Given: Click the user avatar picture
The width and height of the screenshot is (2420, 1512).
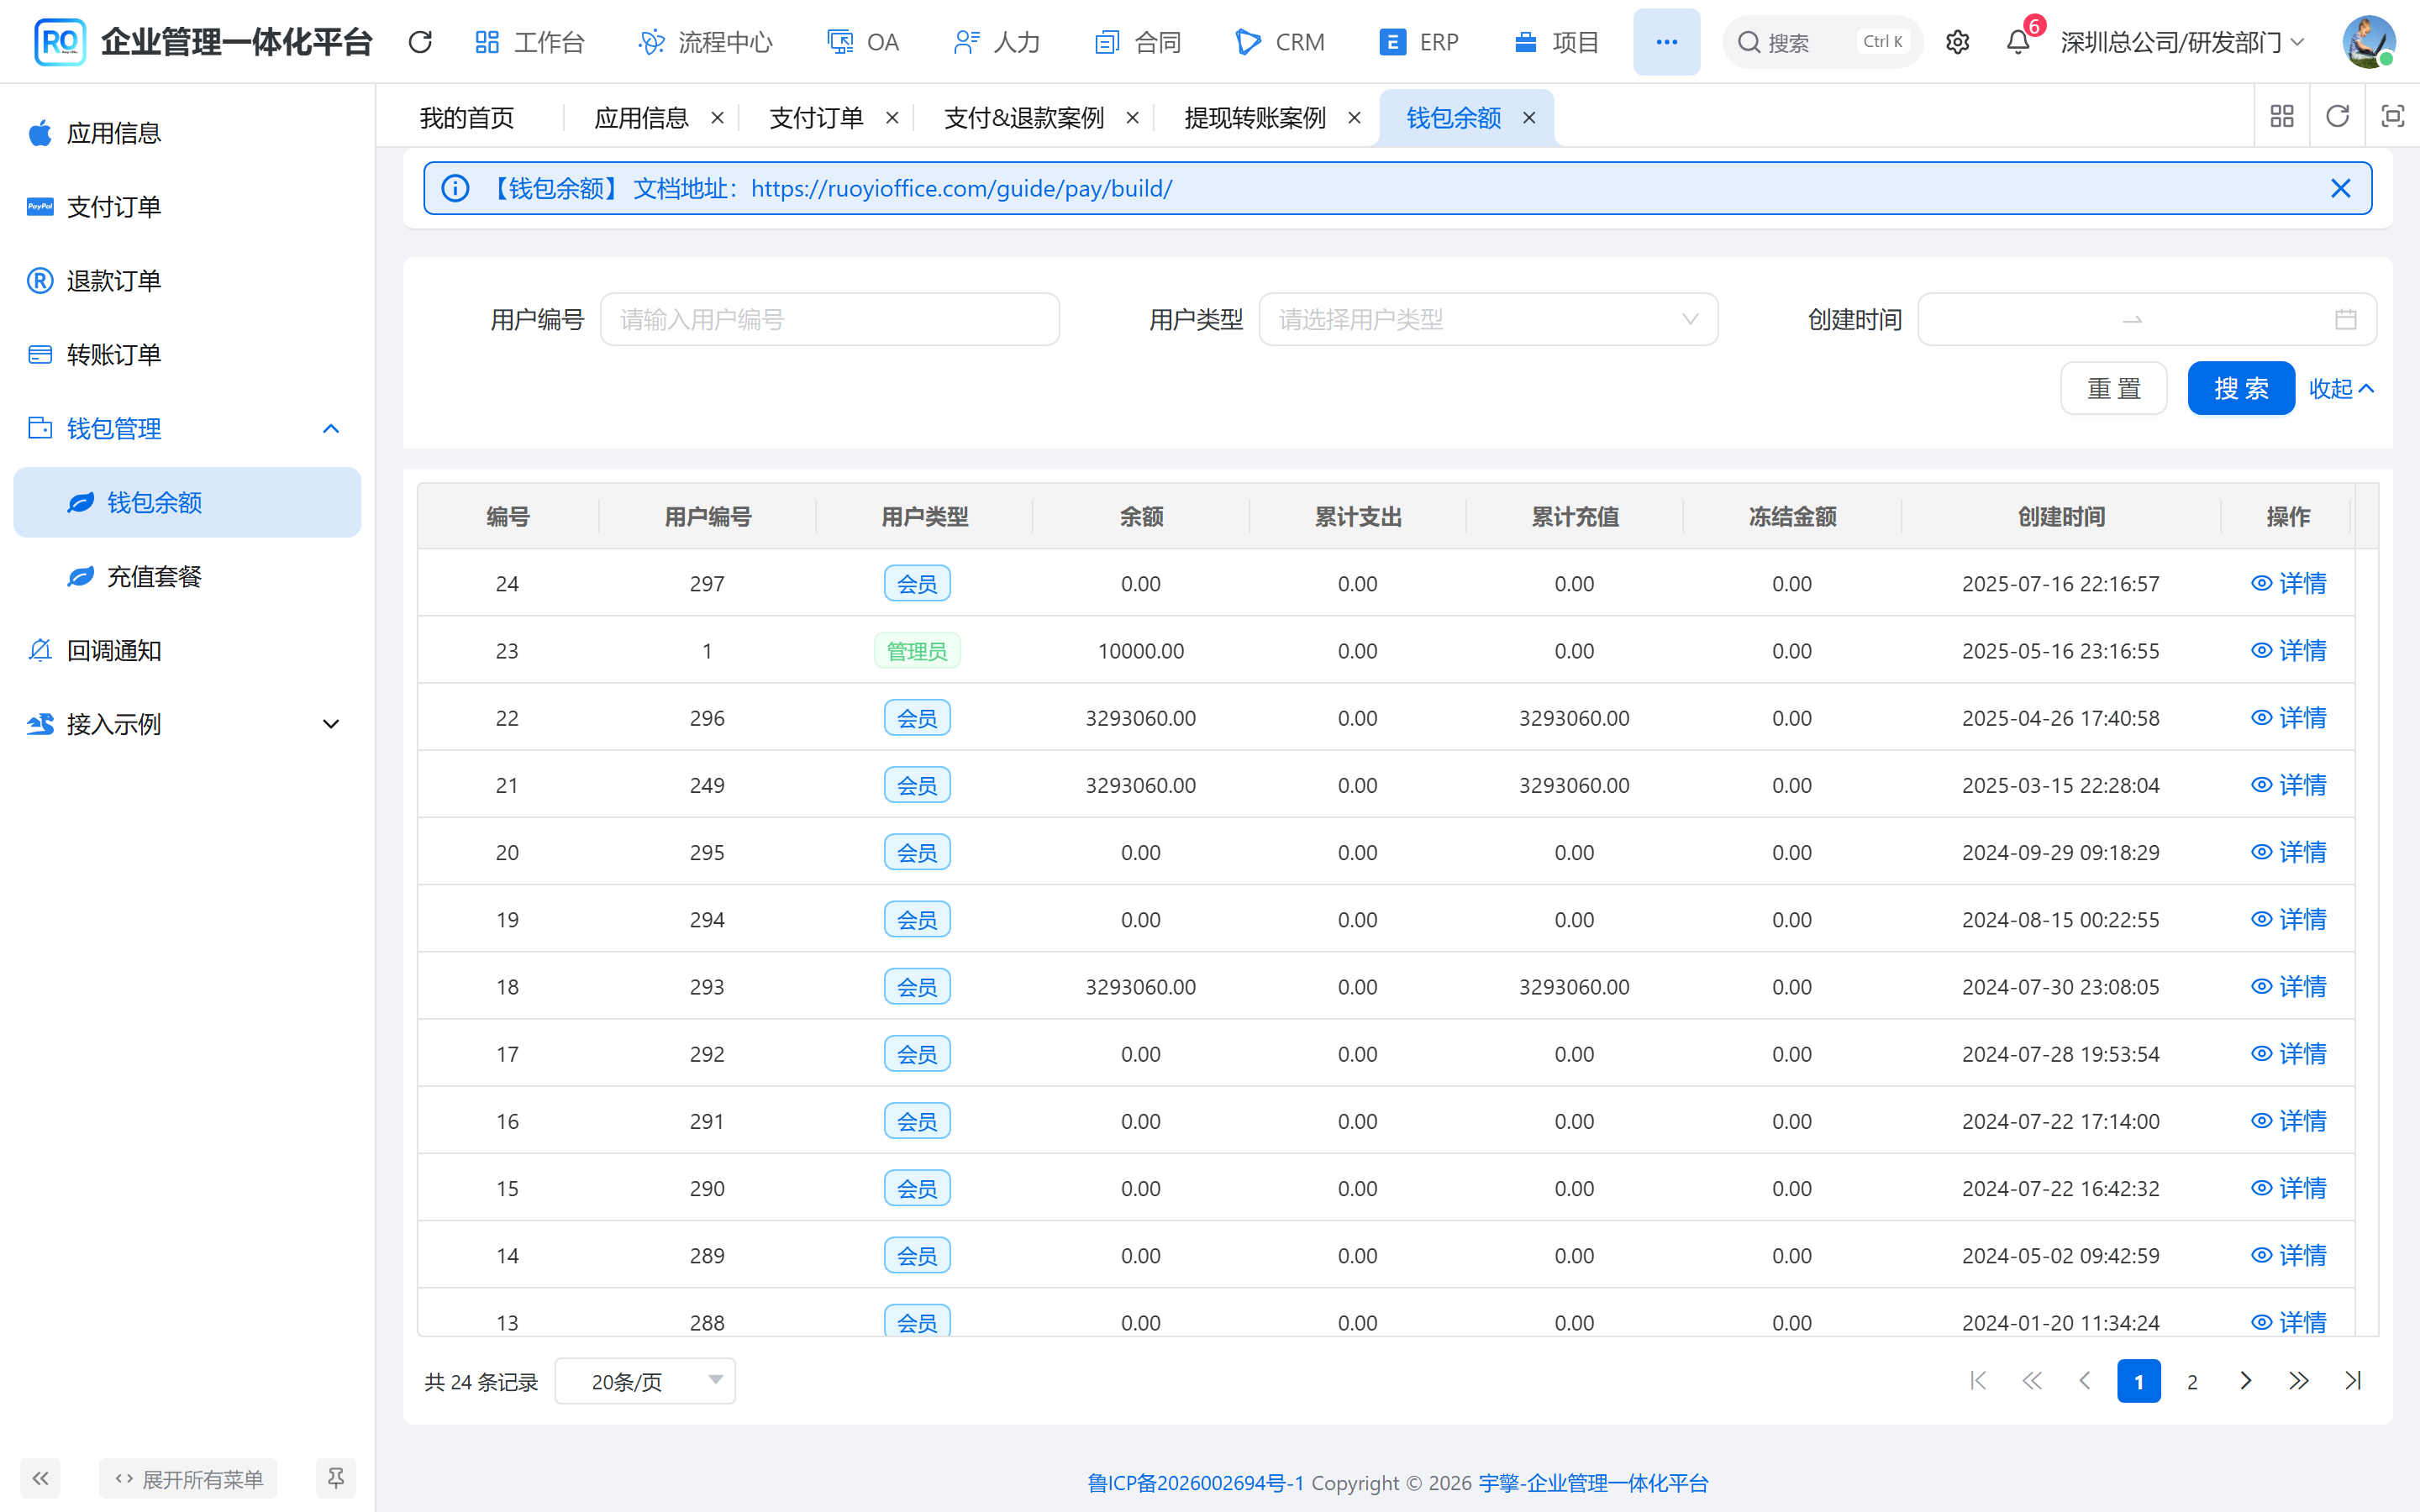Looking at the screenshot, I should click(x=2368, y=42).
